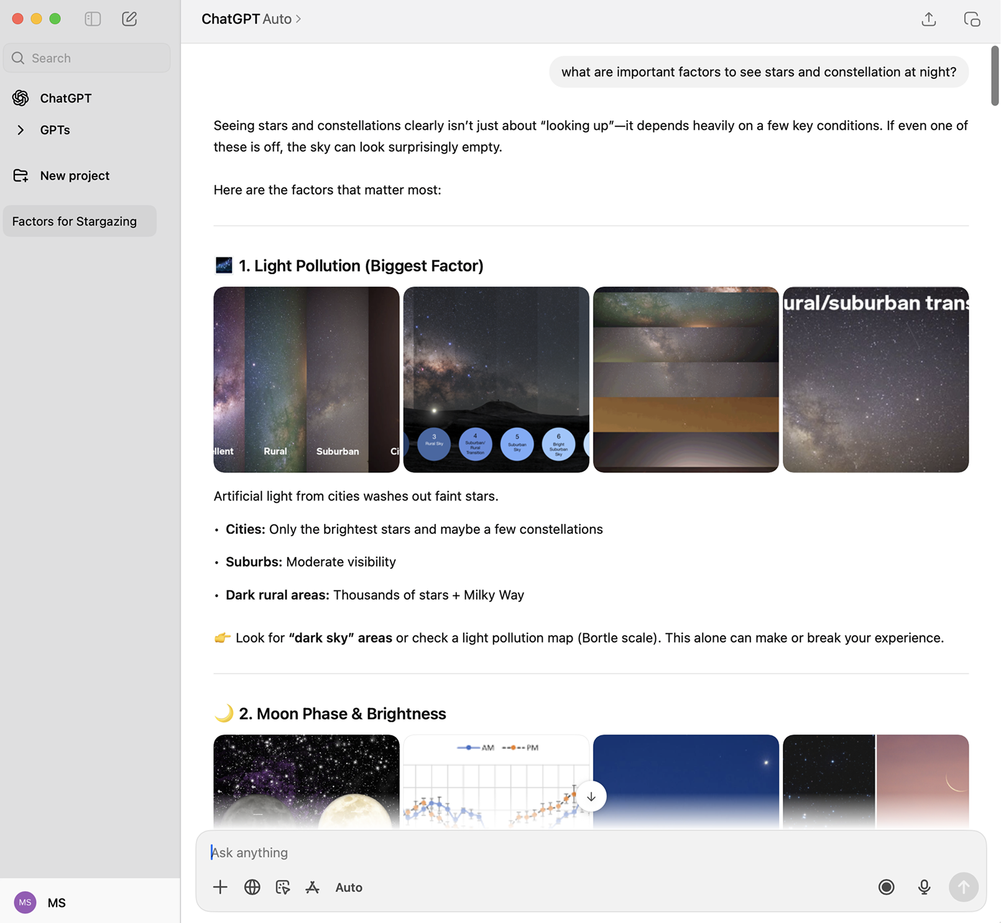Open the attachment plus menu
This screenshot has height=923, width=1001.
[x=220, y=887]
